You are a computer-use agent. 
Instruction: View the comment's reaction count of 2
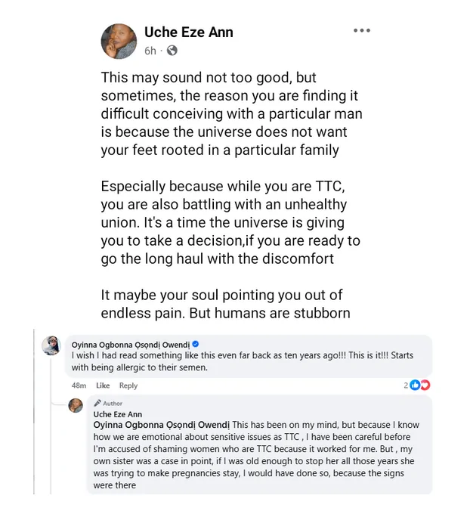406,385
